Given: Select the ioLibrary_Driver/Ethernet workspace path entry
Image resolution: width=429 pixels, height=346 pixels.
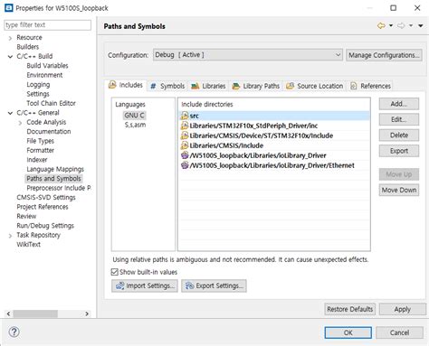Looking at the screenshot, I should (x=274, y=165).
